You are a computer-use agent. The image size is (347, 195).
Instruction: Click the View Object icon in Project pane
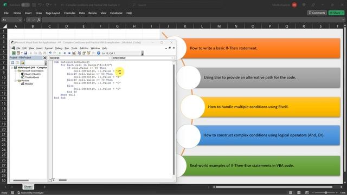(17, 63)
